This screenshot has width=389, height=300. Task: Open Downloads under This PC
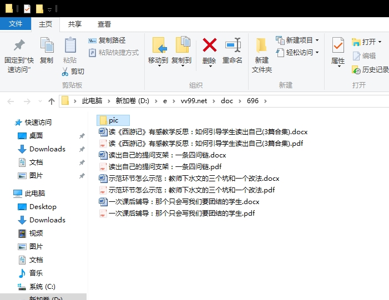pyautogui.click(x=42, y=220)
